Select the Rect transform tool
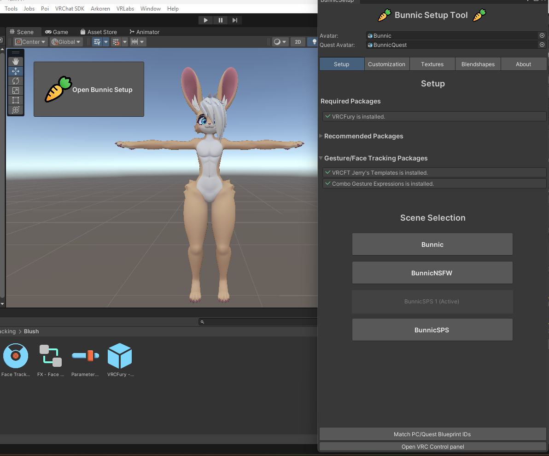 (15, 100)
